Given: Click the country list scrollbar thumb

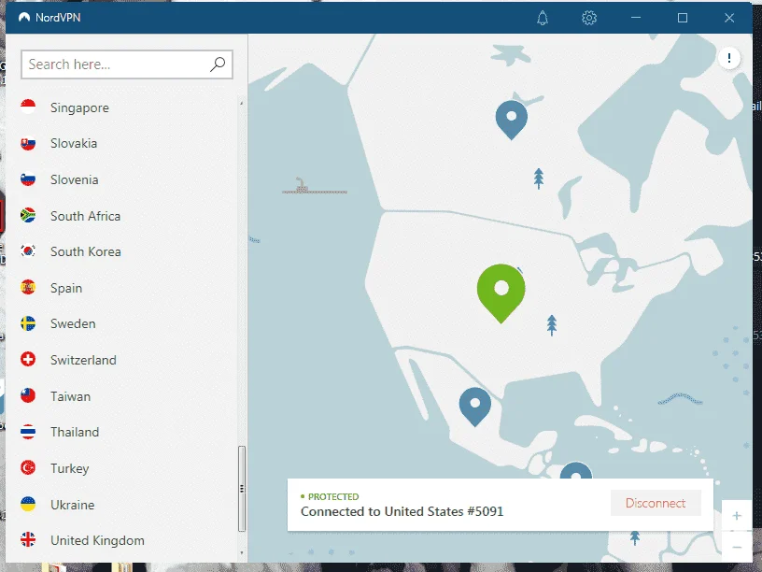Looking at the screenshot, I should point(242,488).
